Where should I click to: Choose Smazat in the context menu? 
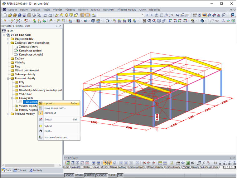click(59, 119)
